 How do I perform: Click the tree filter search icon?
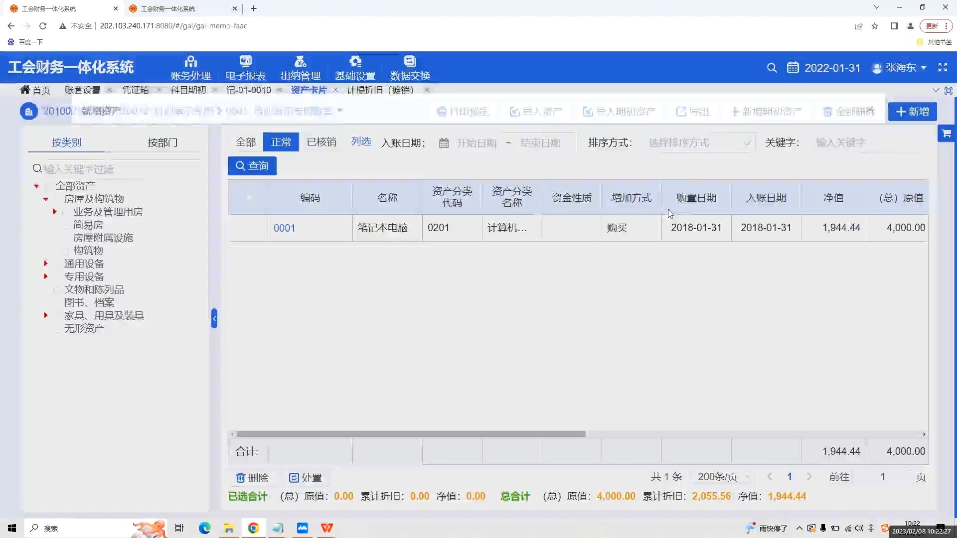pos(37,169)
